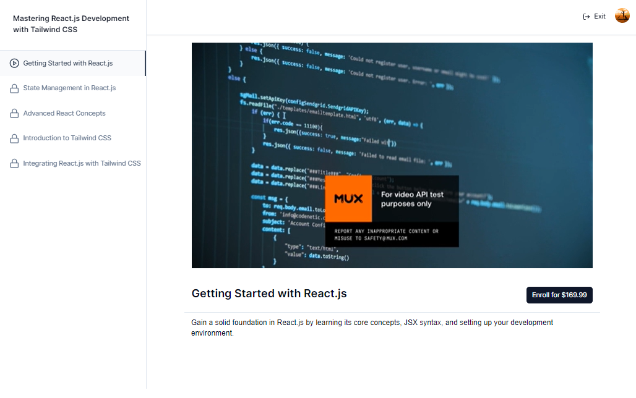
Task: Click lock icon next to State Management
Action: (x=14, y=88)
